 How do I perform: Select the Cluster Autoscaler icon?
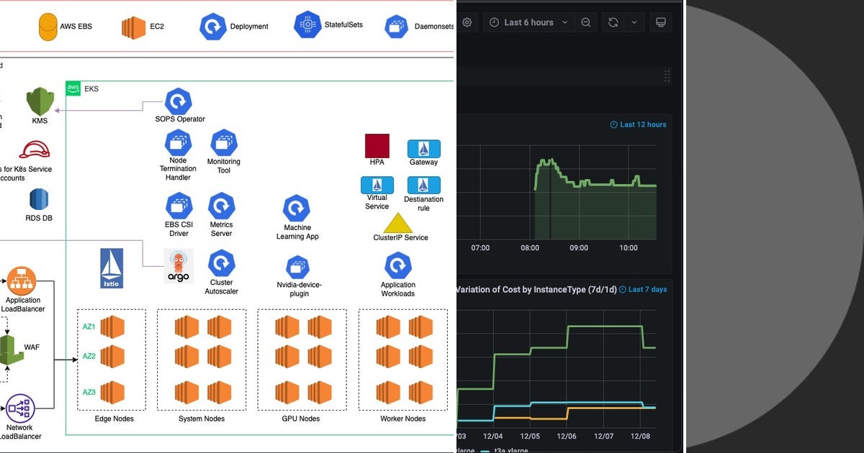pos(221,263)
